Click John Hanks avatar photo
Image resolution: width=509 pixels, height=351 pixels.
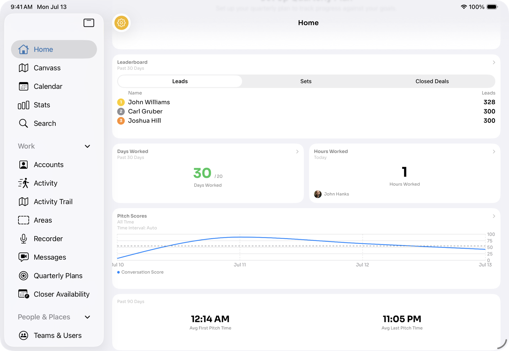coord(317,194)
